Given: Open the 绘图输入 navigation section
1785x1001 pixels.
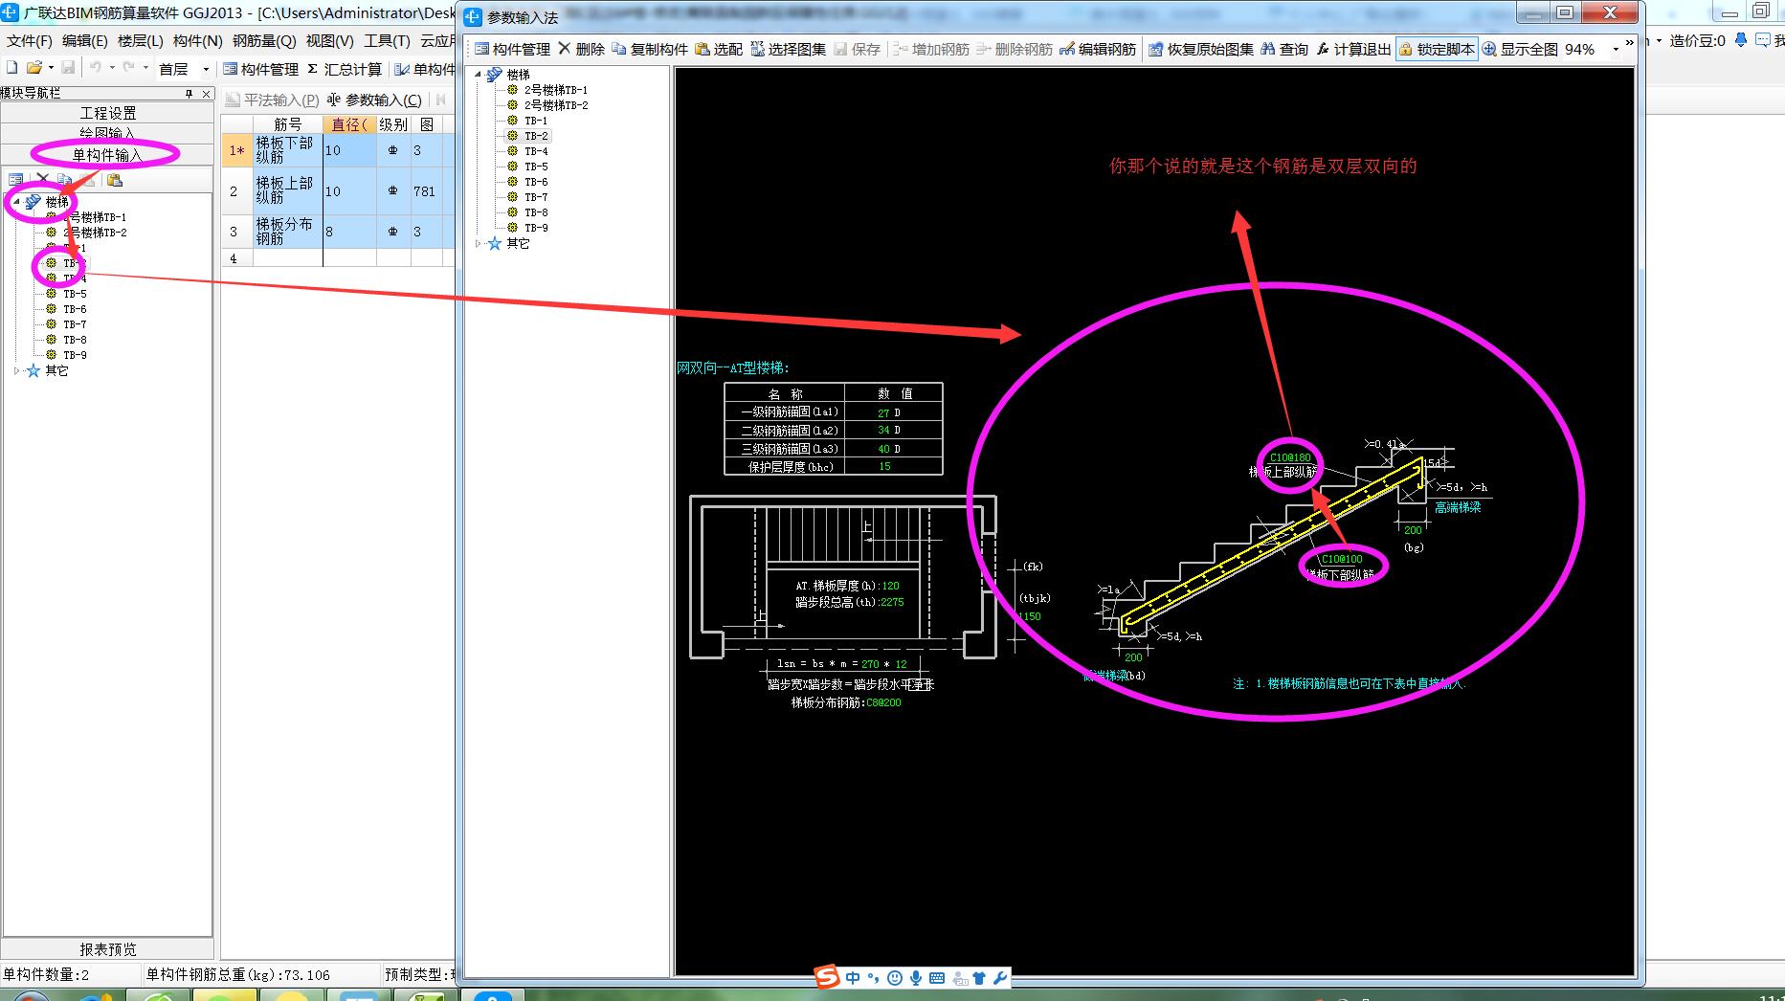Looking at the screenshot, I should 107,133.
